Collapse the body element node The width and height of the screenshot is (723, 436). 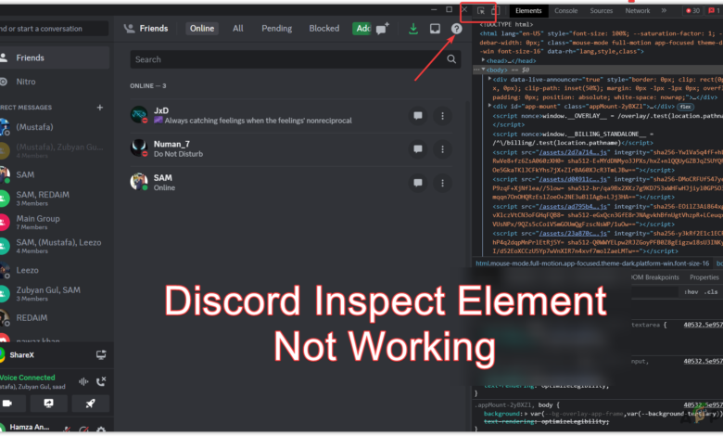pos(483,70)
